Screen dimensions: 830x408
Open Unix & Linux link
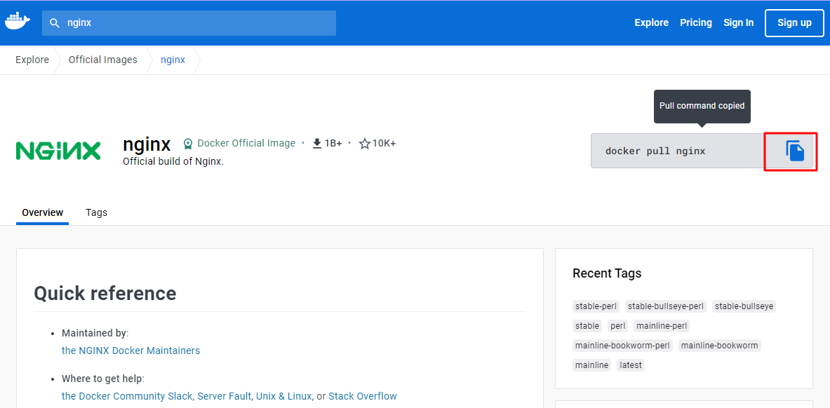284,396
